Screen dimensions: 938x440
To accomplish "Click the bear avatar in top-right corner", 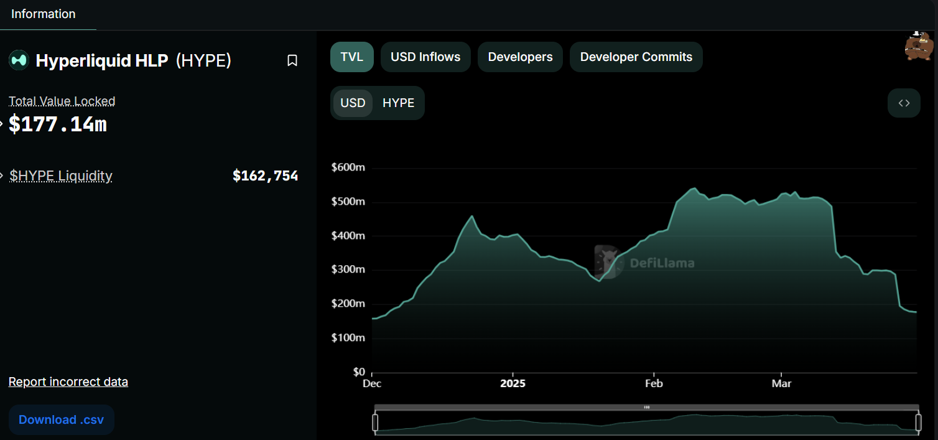I will coord(918,46).
